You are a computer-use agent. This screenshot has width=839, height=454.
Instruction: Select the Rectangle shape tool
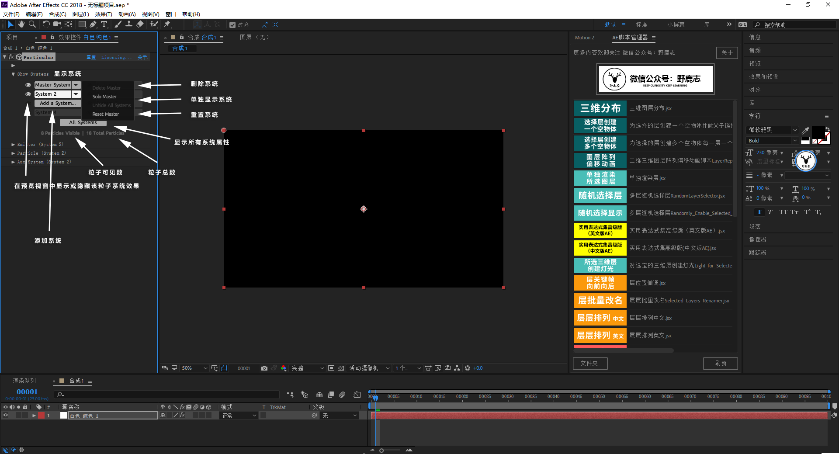82,24
